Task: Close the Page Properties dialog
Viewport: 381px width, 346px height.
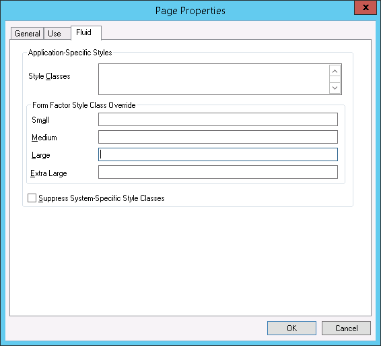Action: tap(366, 7)
